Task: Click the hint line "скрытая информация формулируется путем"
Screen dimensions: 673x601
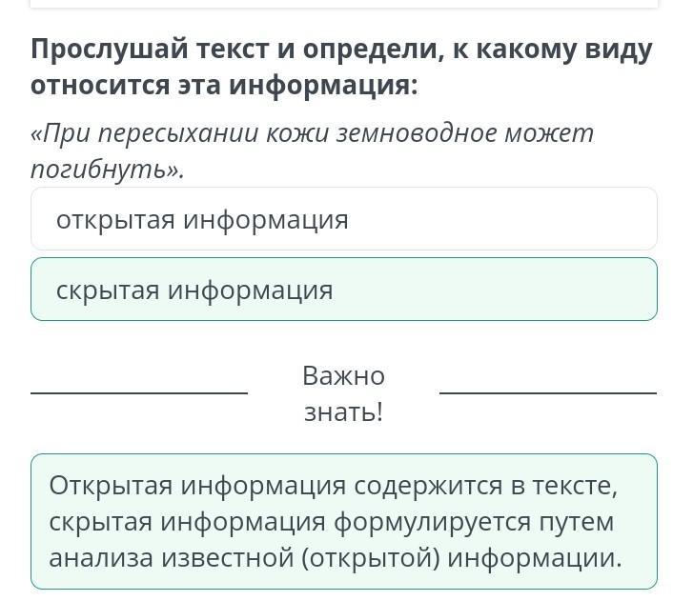Action: 332,523
